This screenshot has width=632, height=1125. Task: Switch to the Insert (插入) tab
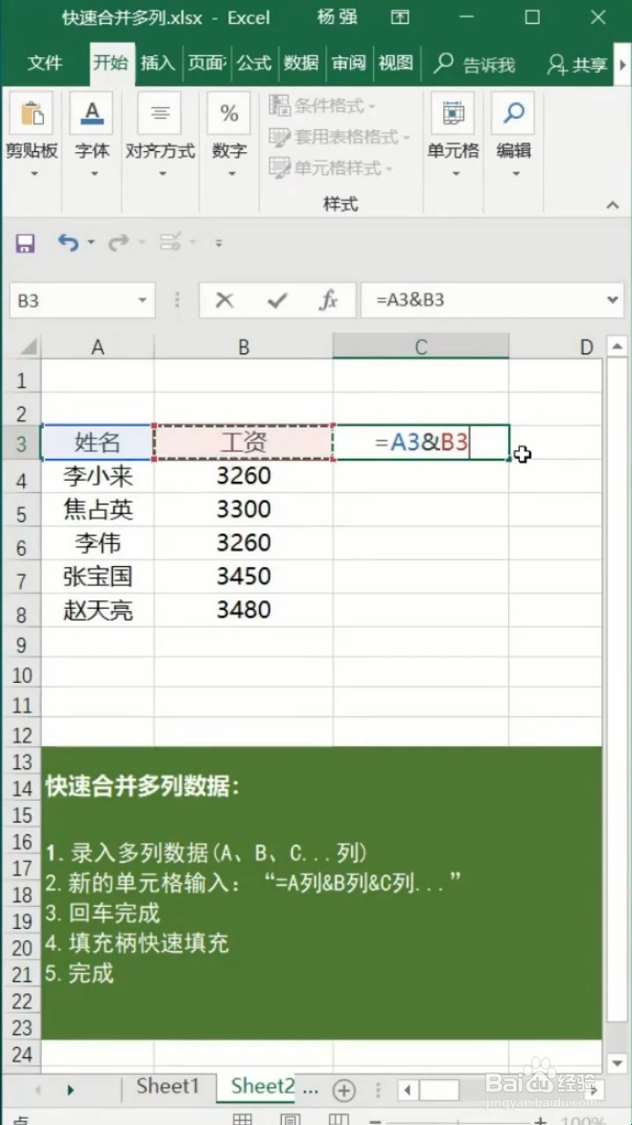158,63
